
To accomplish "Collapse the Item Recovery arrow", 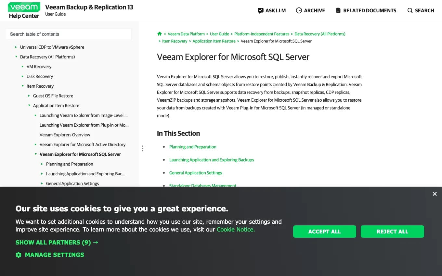I will (x=23, y=86).
